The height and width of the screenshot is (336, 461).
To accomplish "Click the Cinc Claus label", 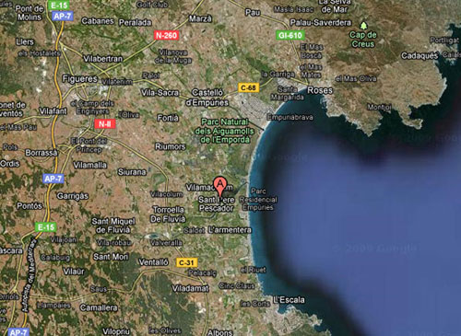I will 237,286.
